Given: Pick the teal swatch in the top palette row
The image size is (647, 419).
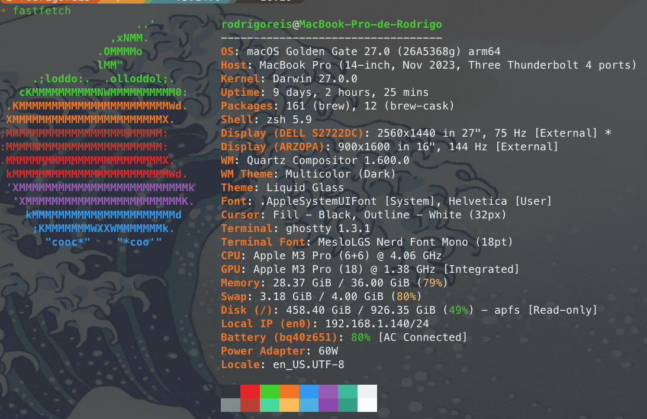Looking at the screenshot, I should click(x=348, y=391).
